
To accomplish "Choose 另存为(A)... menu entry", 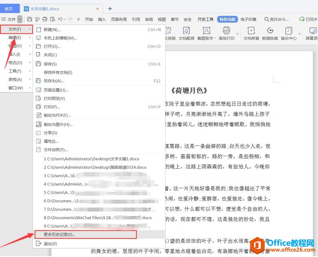I will tap(99, 81).
